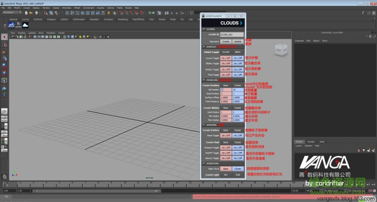Toggle the pink Noise Toggle On/Off button

[x=226, y=135]
